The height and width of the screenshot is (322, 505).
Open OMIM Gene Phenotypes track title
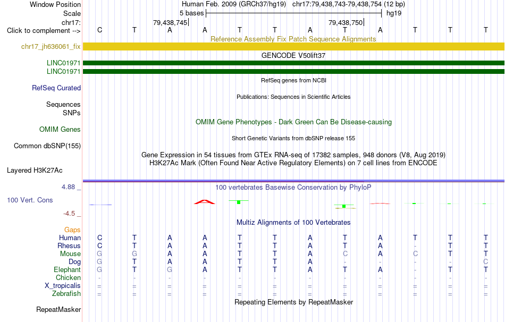pos(294,122)
